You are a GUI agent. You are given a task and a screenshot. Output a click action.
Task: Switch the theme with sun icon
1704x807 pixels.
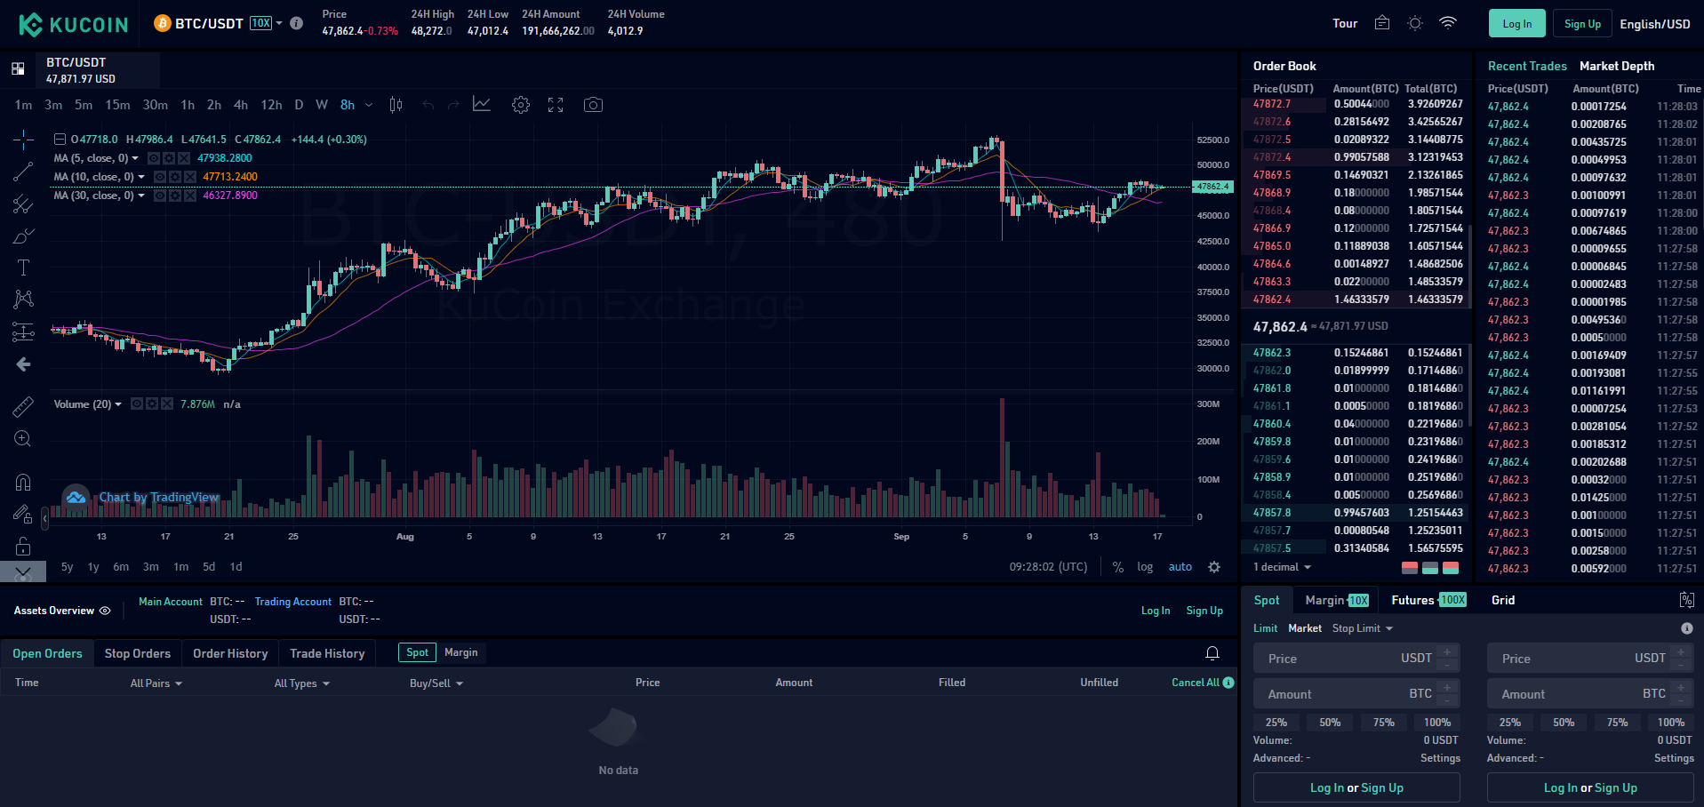[1415, 24]
